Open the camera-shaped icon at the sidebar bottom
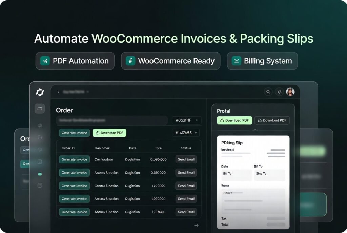Image resolution: width=347 pixels, height=233 pixels. pos(40,186)
